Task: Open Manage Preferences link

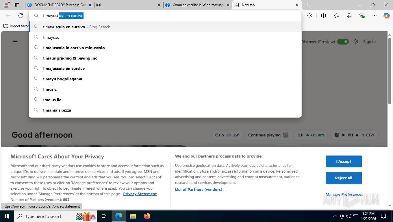Action: tap(344, 194)
